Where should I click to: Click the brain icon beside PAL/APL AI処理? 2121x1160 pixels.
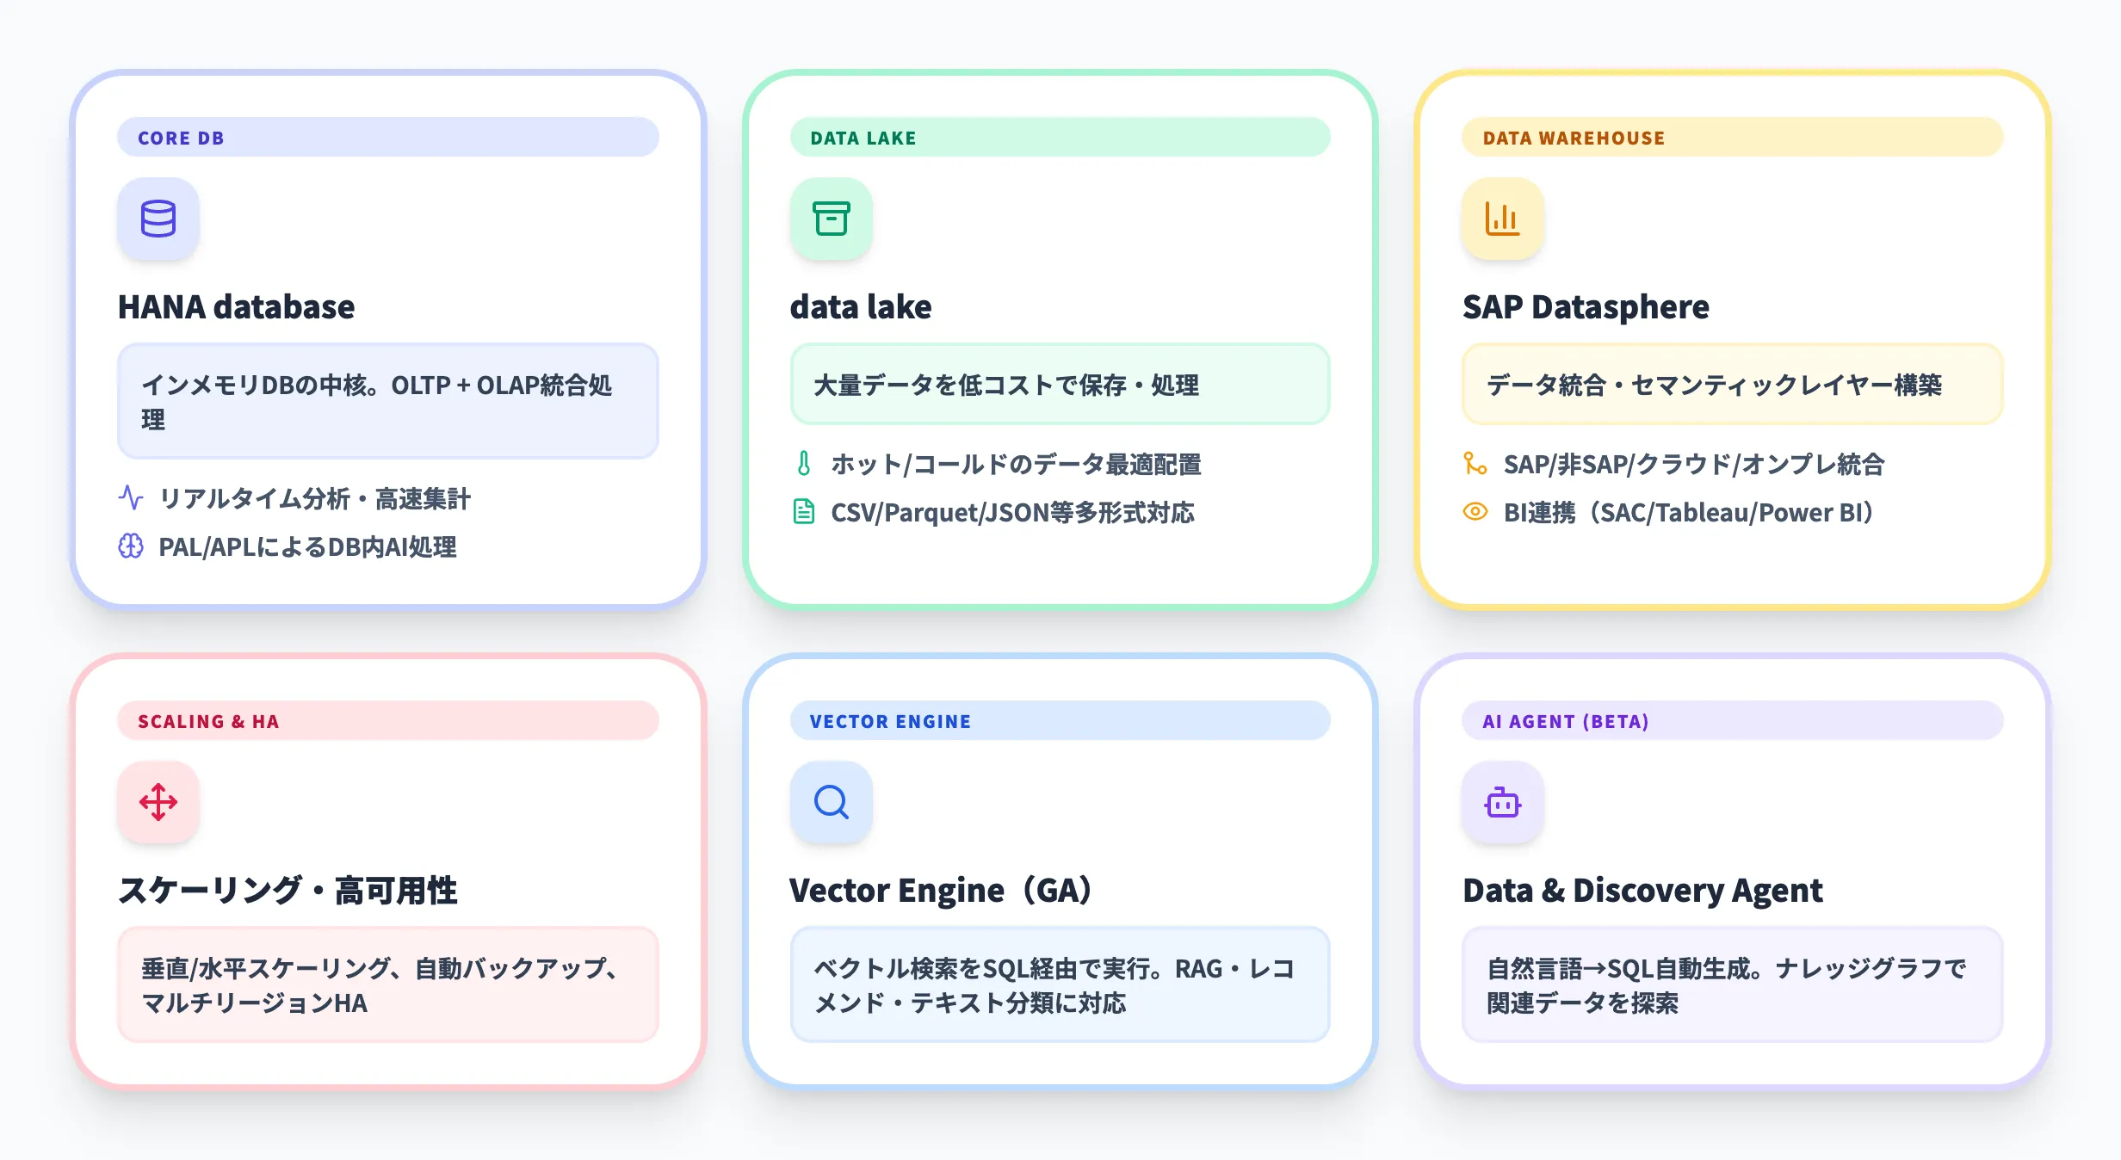coord(130,547)
